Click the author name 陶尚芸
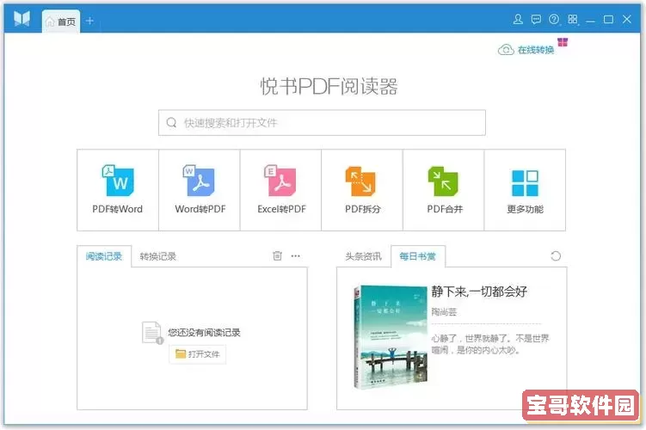 (444, 312)
